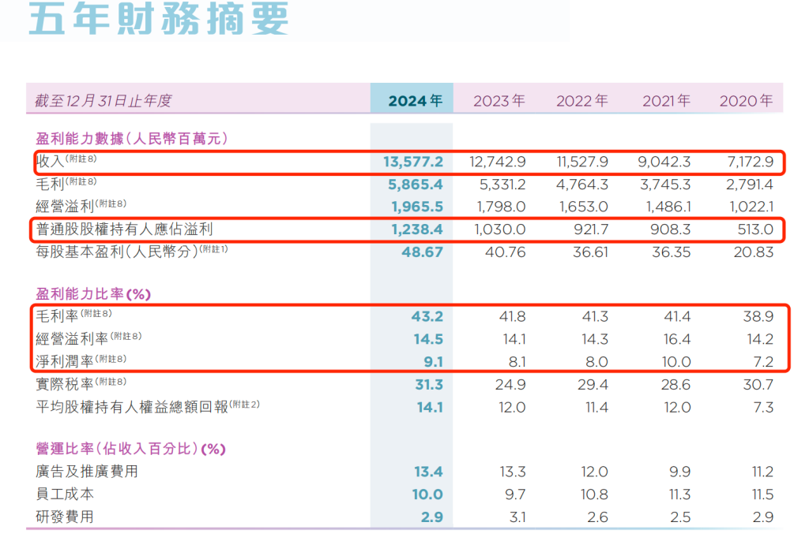Select the 2023年 column header
Viewport: 809px width, 541px height.
coord(499,101)
